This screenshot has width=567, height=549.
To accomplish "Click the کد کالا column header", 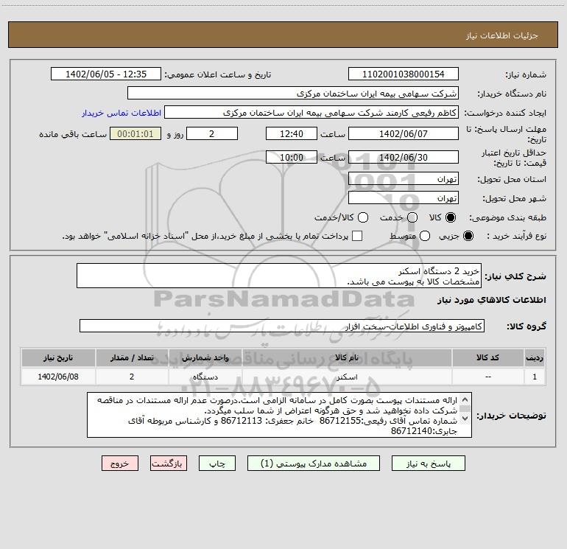I will click(487, 358).
